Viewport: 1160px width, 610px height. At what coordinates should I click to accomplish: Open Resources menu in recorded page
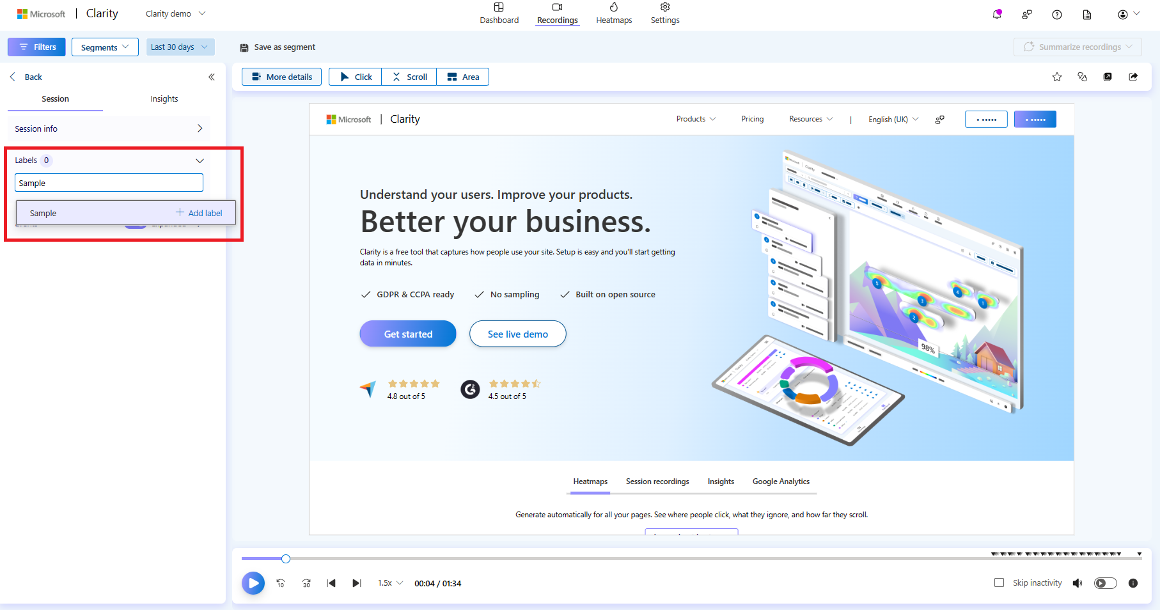coord(811,119)
